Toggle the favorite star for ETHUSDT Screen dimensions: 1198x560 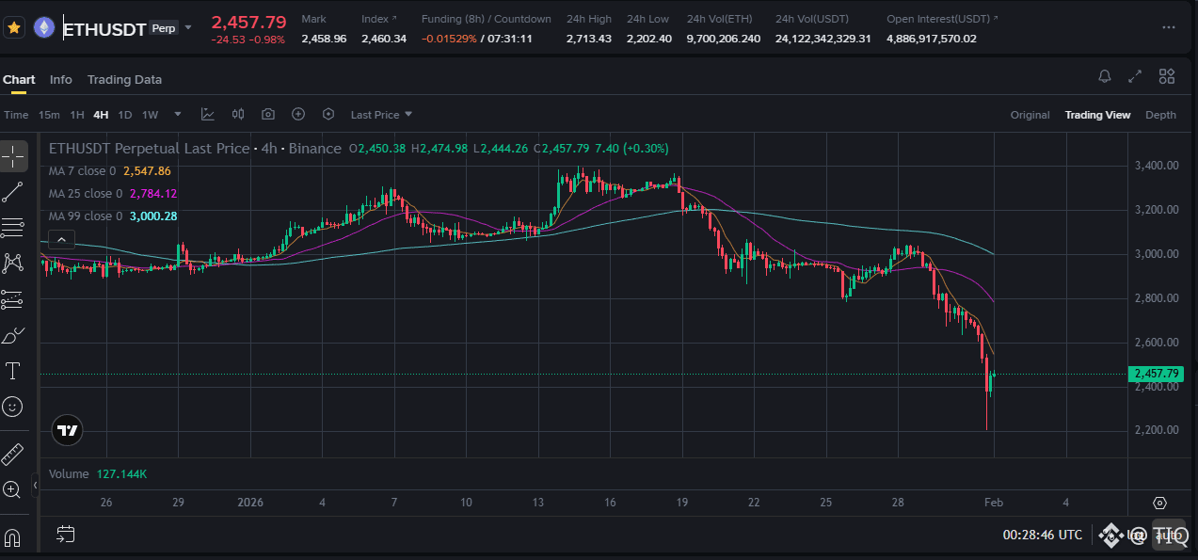click(x=14, y=27)
